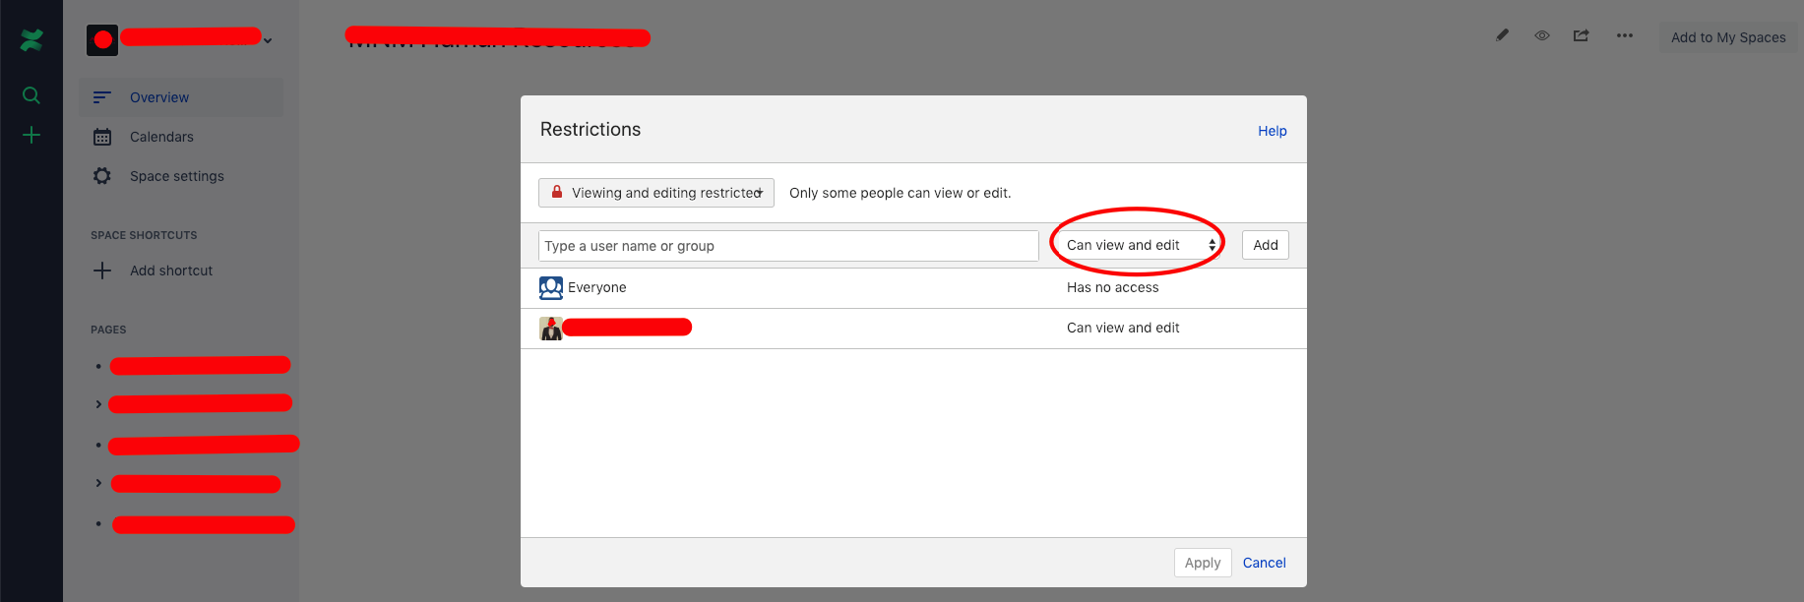The width and height of the screenshot is (1804, 602).
Task: Click the Has no access text
Action: point(1113,287)
